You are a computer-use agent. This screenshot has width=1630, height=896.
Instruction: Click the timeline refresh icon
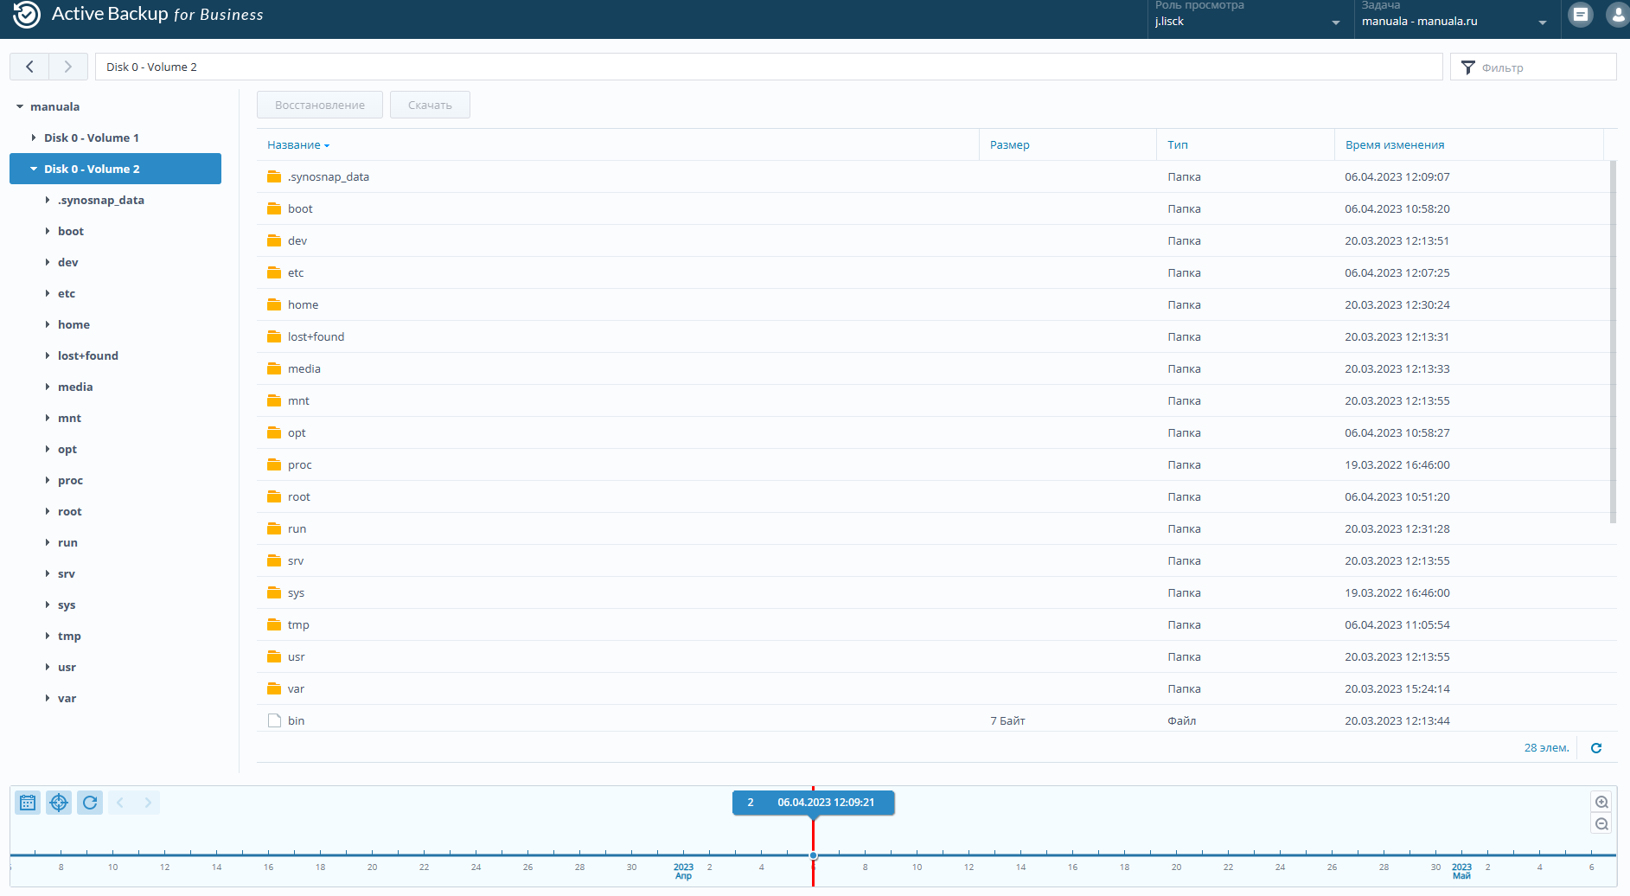[90, 803]
